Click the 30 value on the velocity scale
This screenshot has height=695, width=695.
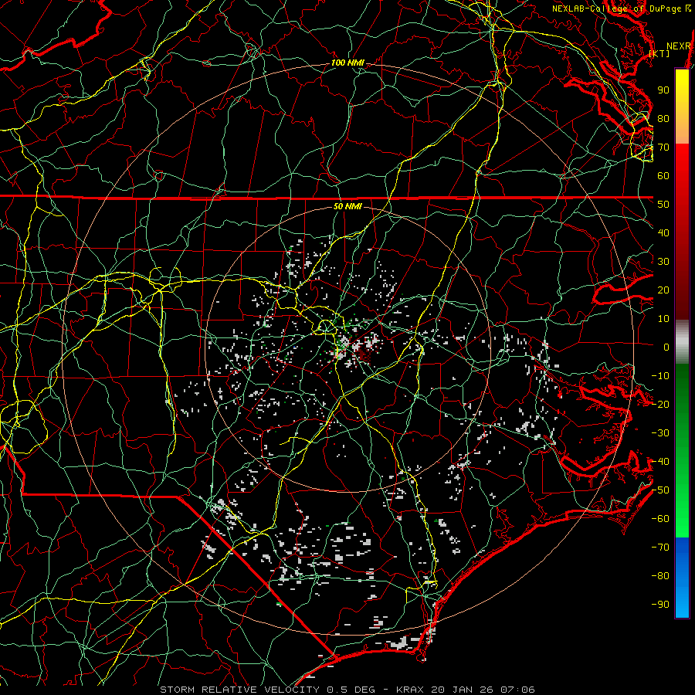(663, 262)
